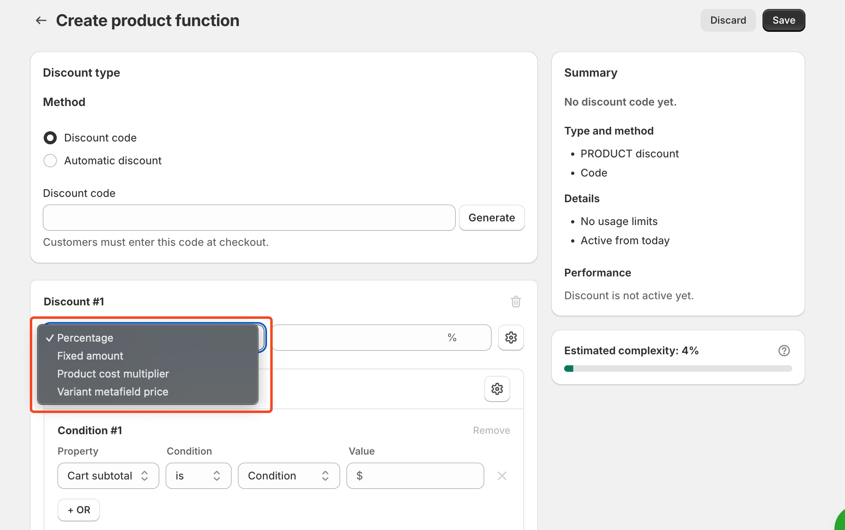845x530 pixels.
Task: Click the Estimated complexity progress bar
Action: coord(678,369)
